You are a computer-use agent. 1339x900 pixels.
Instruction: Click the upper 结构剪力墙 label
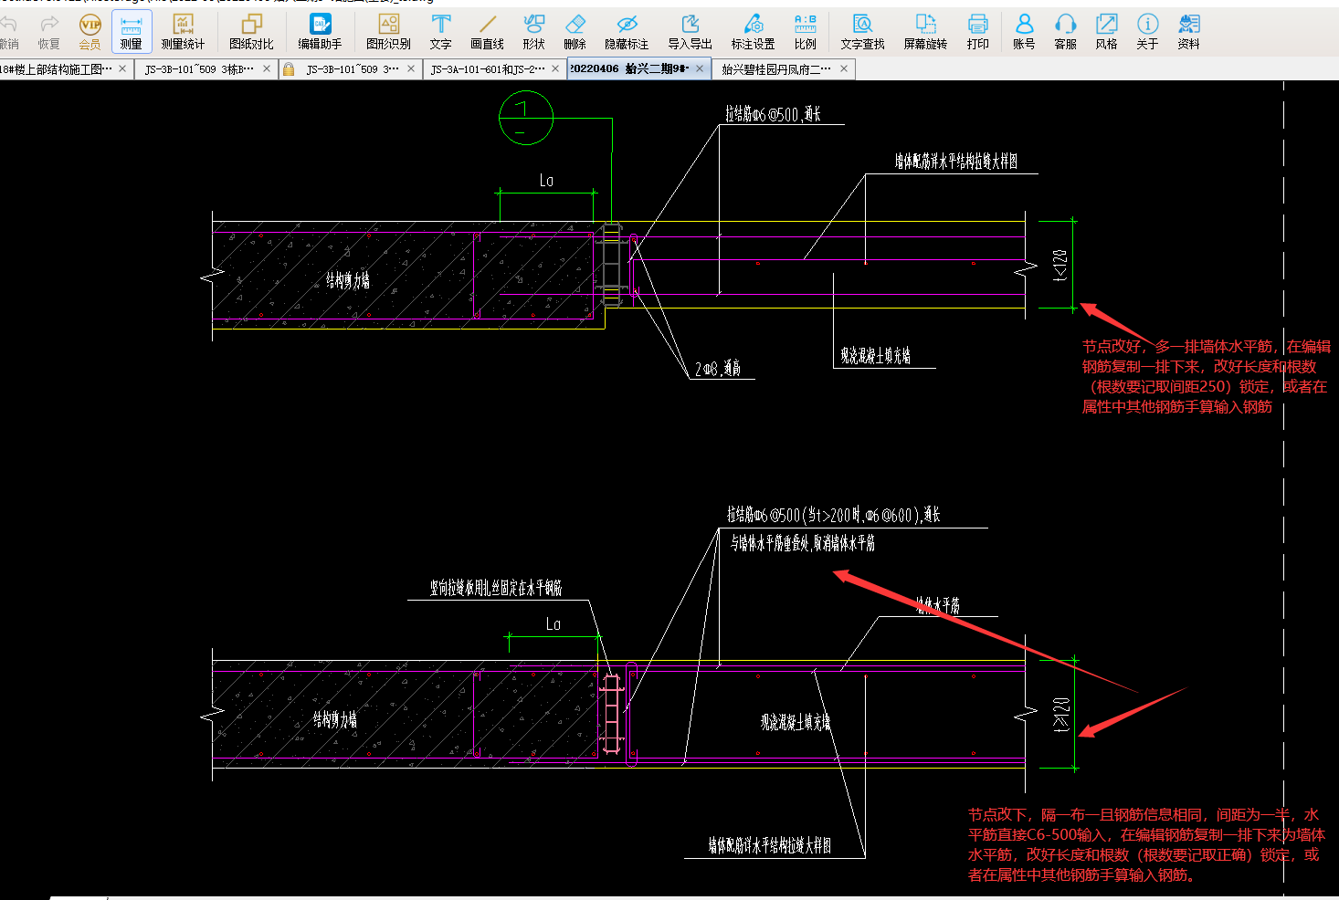click(348, 280)
